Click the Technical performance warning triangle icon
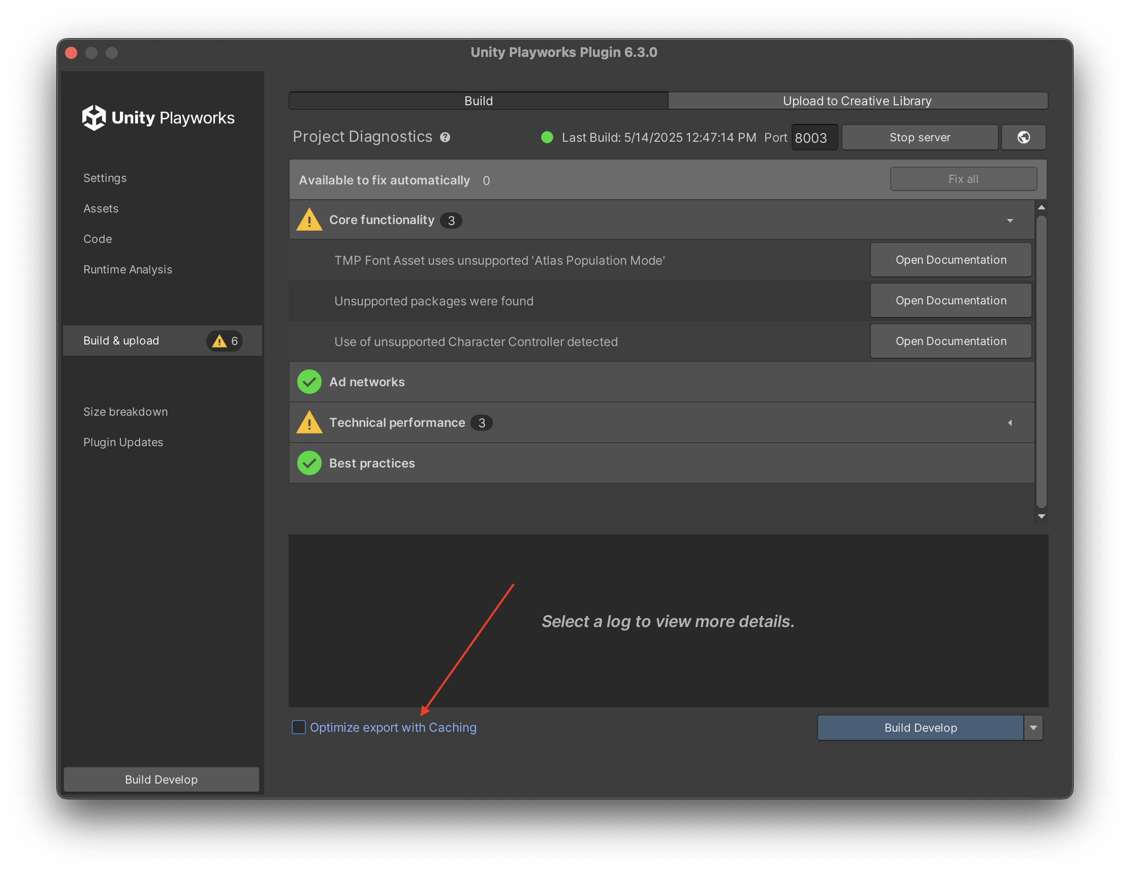The width and height of the screenshot is (1130, 874). [309, 422]
